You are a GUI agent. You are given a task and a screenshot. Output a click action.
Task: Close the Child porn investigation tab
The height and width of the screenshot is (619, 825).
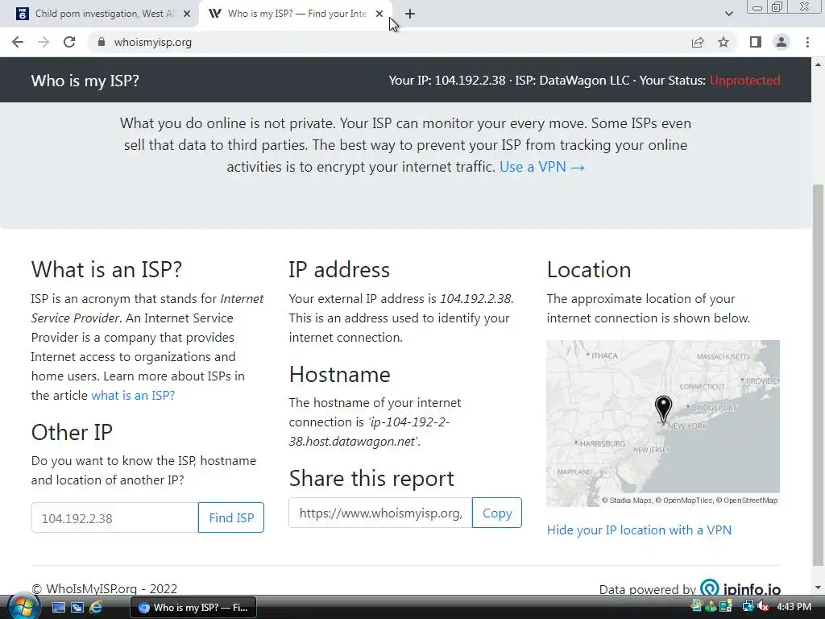[187, 14]
